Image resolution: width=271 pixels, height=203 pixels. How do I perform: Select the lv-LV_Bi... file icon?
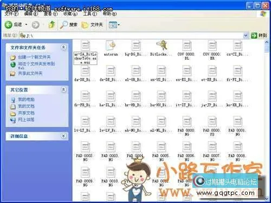tap(111, 121)
